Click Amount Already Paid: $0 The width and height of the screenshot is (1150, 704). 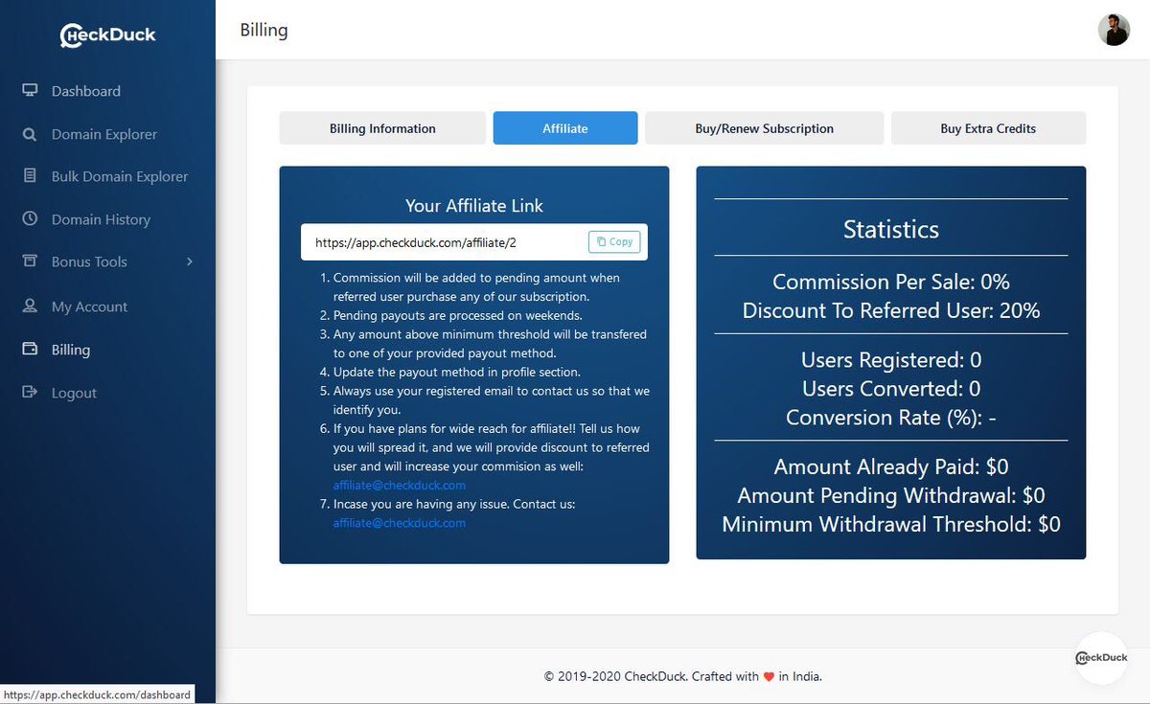point(891,466)
